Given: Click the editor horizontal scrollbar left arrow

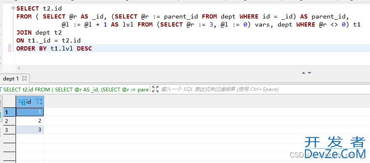Looking at the screenshot, I should [19, 68].
